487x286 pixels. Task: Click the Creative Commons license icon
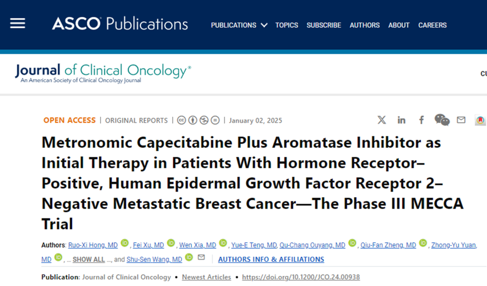tap(181, 120)
